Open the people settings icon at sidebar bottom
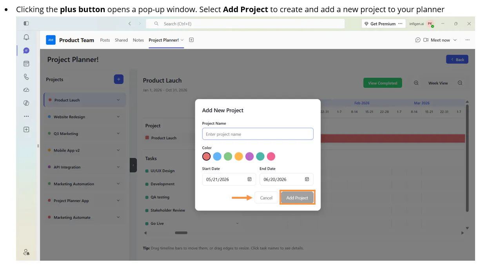 [26, 252]
